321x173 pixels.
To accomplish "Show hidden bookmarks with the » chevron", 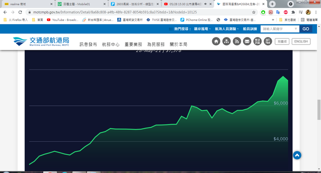I will click(x=273, y=20).
